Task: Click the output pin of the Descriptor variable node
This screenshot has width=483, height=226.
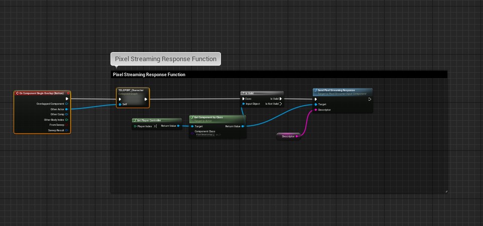Action: (x=297, y=136)
